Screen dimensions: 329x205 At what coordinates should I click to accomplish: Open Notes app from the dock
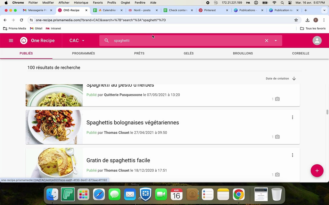tap(223, 194)
